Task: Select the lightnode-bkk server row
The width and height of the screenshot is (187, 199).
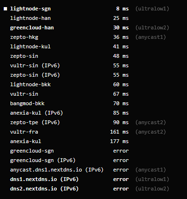Action: [x=70, y=84]
